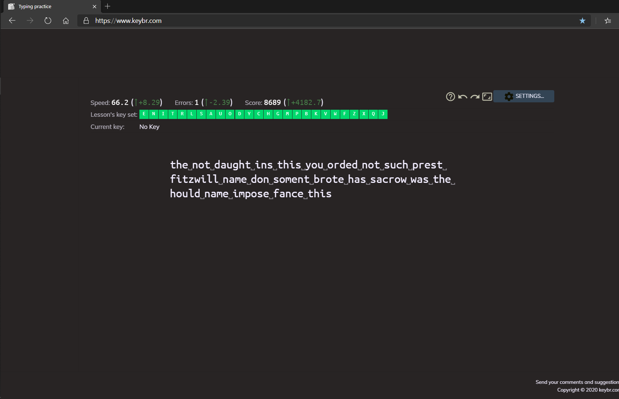Click the score change +4182.7
This screenshot has width=619, height=399.
coord(304,102)
